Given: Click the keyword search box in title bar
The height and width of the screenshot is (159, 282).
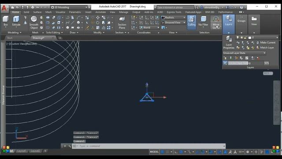Looking at the screenshot, I should [x=175, y=8].
